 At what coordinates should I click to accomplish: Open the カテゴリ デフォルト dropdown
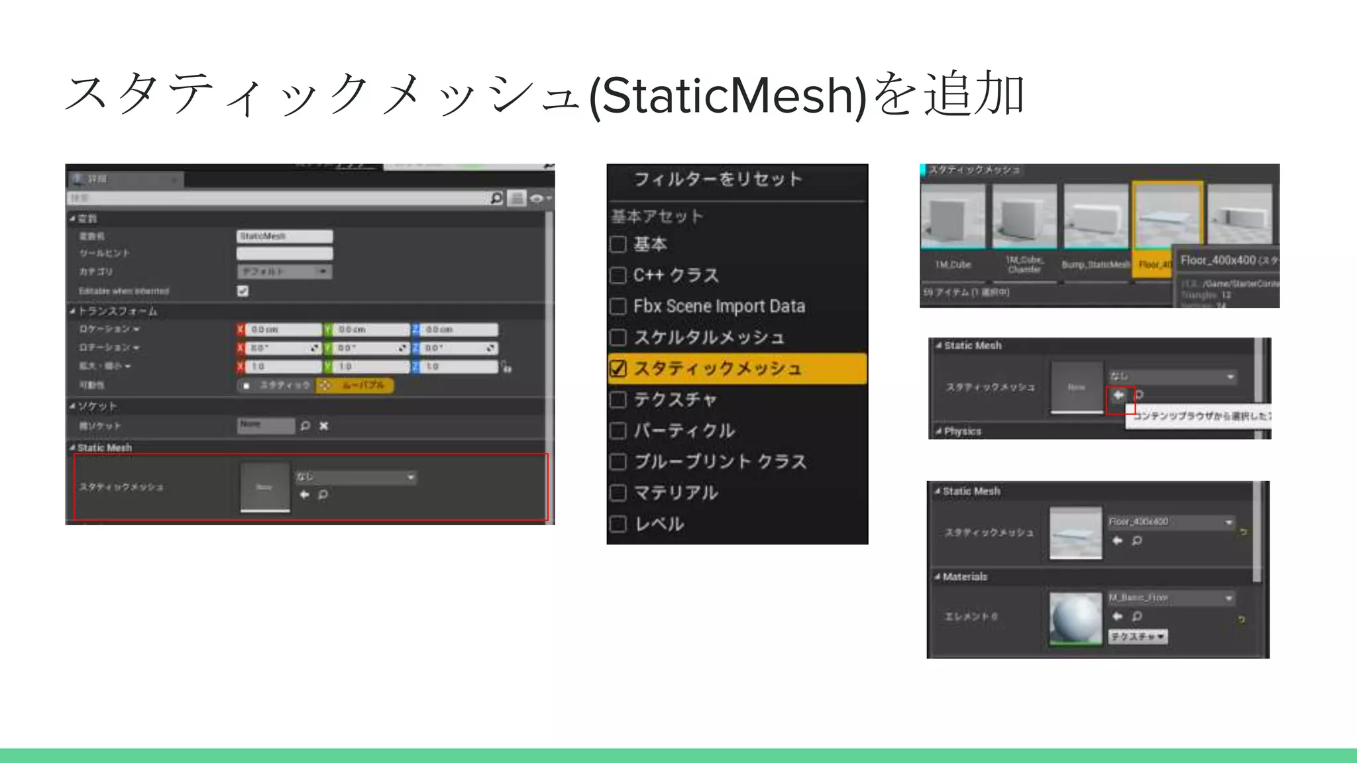tap(285, 272)
